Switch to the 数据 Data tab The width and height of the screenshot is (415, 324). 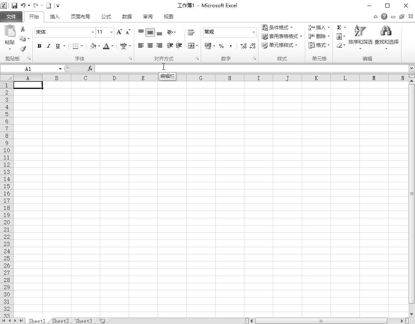click(127, 17)
